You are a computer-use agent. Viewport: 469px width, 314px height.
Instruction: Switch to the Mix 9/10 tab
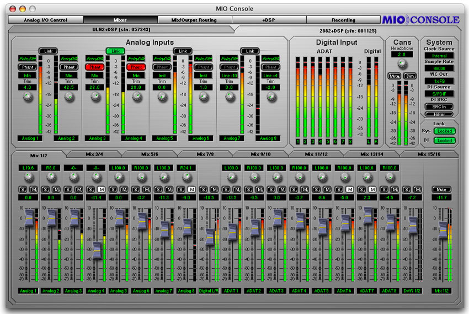click(261, 155)
